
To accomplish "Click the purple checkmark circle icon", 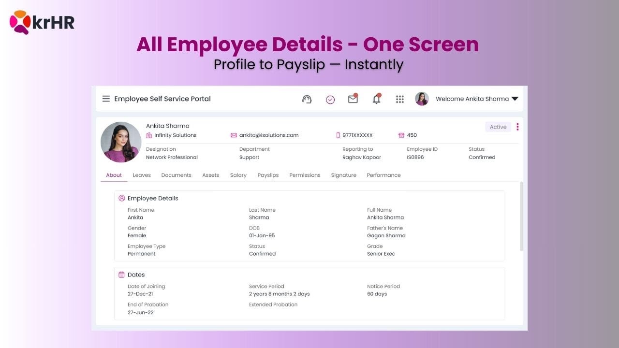I will [330, 100].
